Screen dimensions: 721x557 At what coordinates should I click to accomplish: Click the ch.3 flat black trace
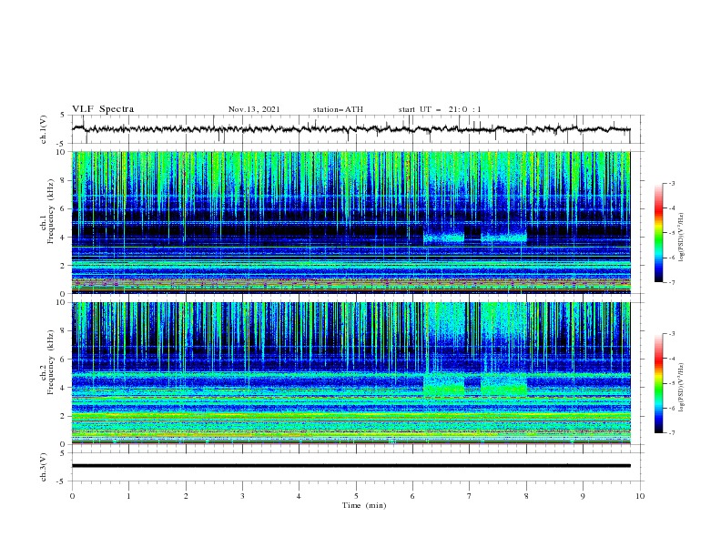coord(350,466)
